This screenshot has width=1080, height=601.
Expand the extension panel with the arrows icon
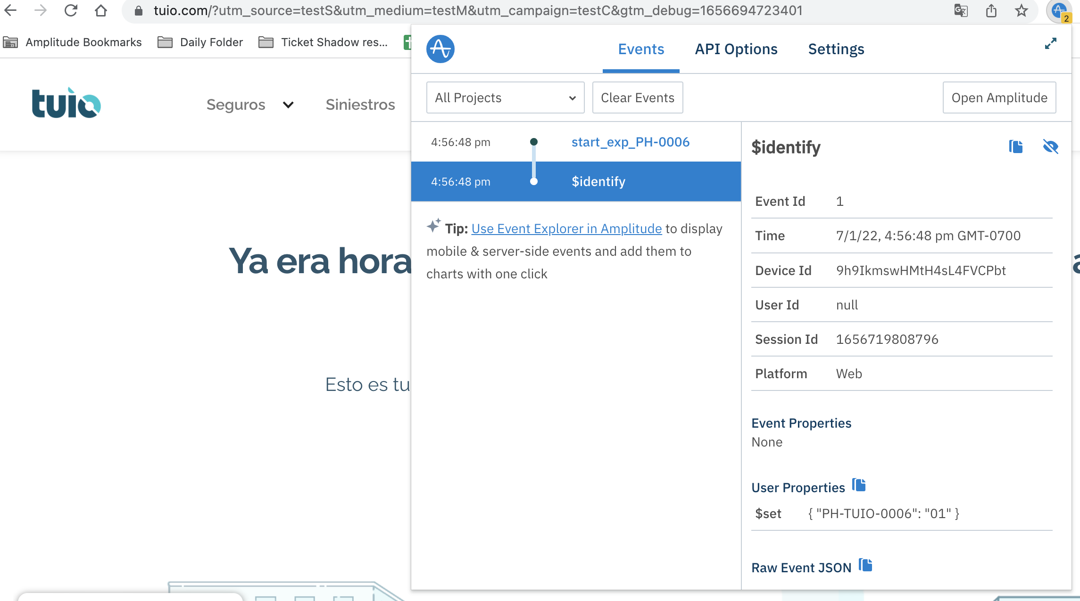pyautogui.click(x=1050, y=44)
